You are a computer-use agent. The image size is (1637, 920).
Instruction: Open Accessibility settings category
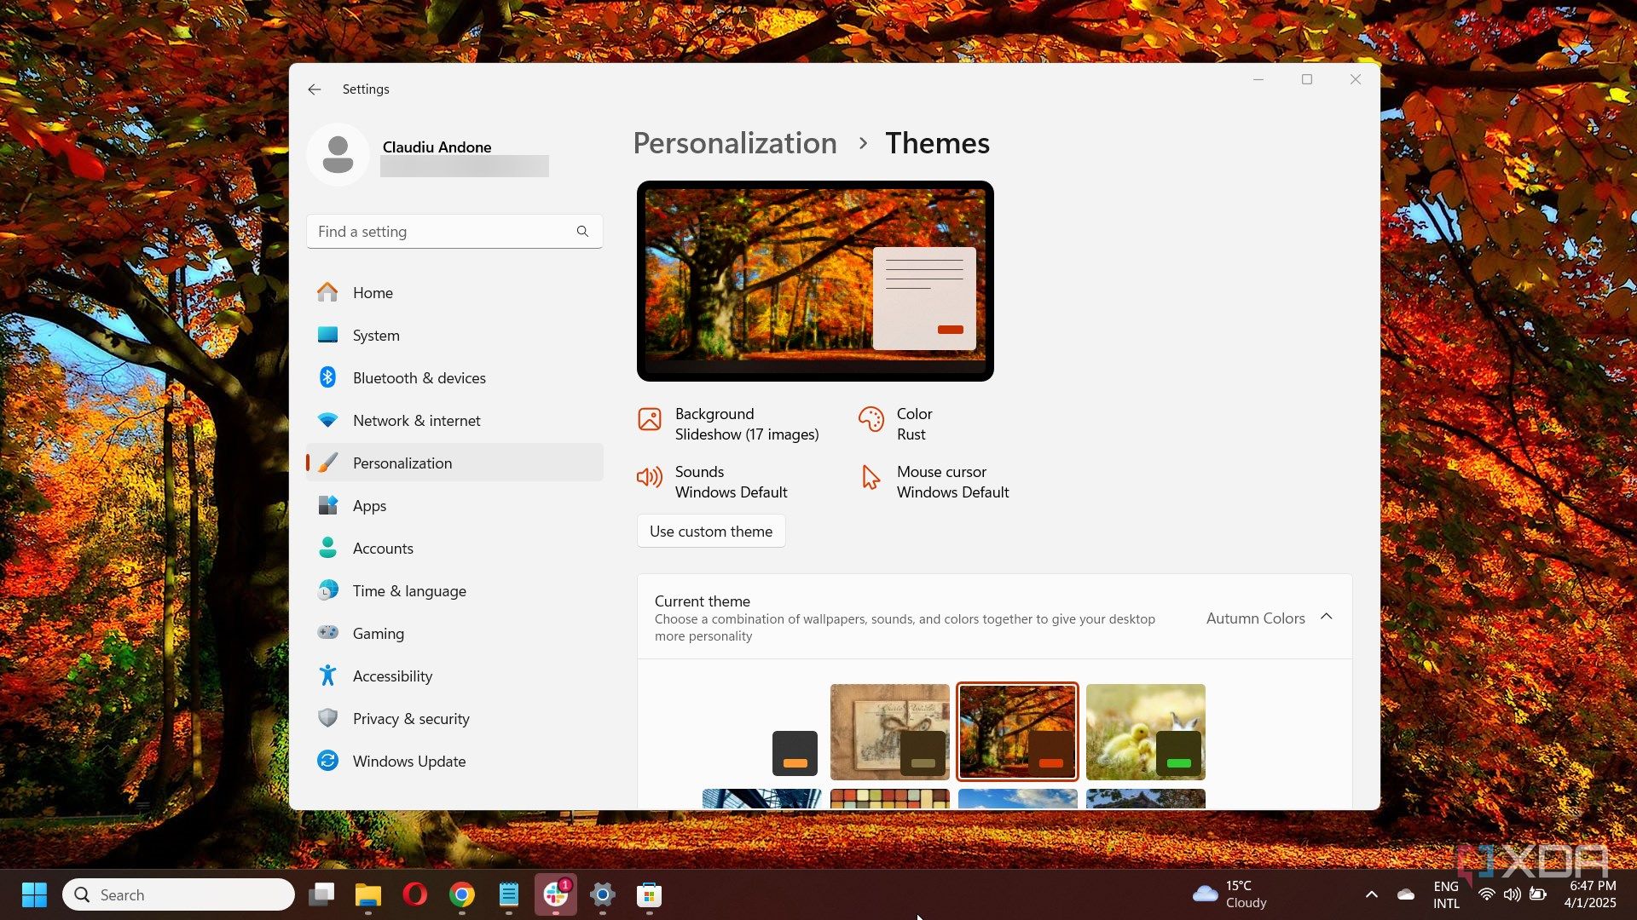tap(454, 676)
